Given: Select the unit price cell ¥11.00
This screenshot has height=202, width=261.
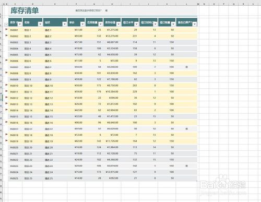Looking at the screenshot, I should (76, 61).
